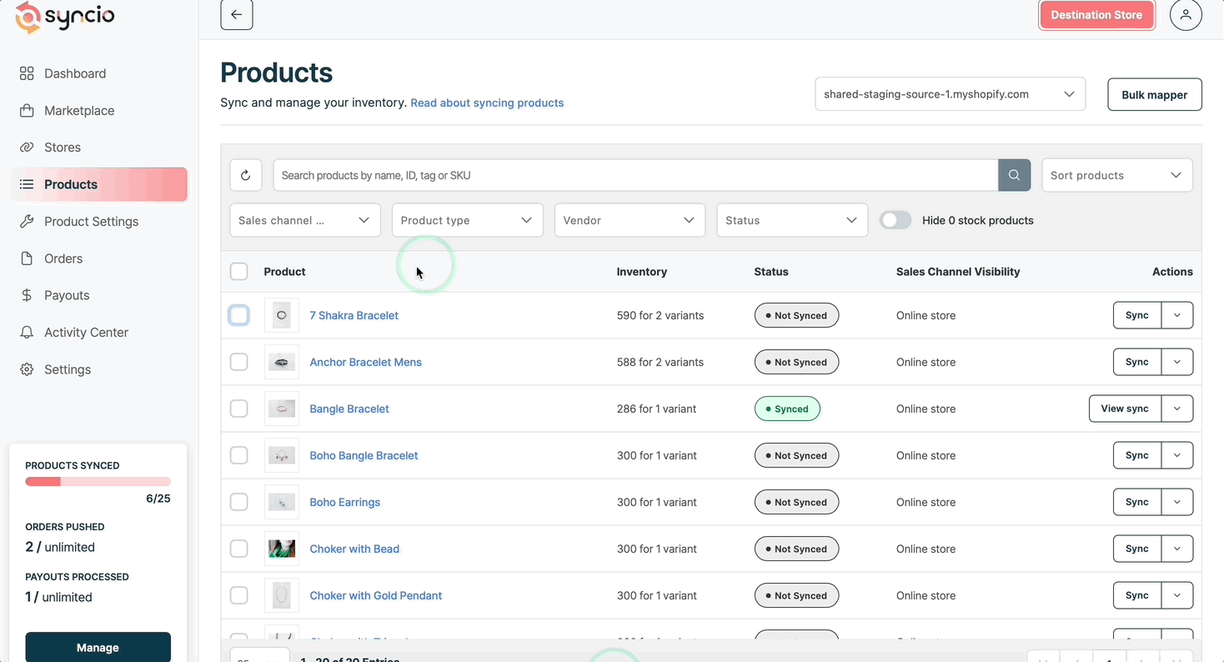The width and height of the screenshot is (1224, 662).
Task: Expand actions arrow for Choker with Gold Pendant
Action: pyautogui.click(x=1177, y=595)
